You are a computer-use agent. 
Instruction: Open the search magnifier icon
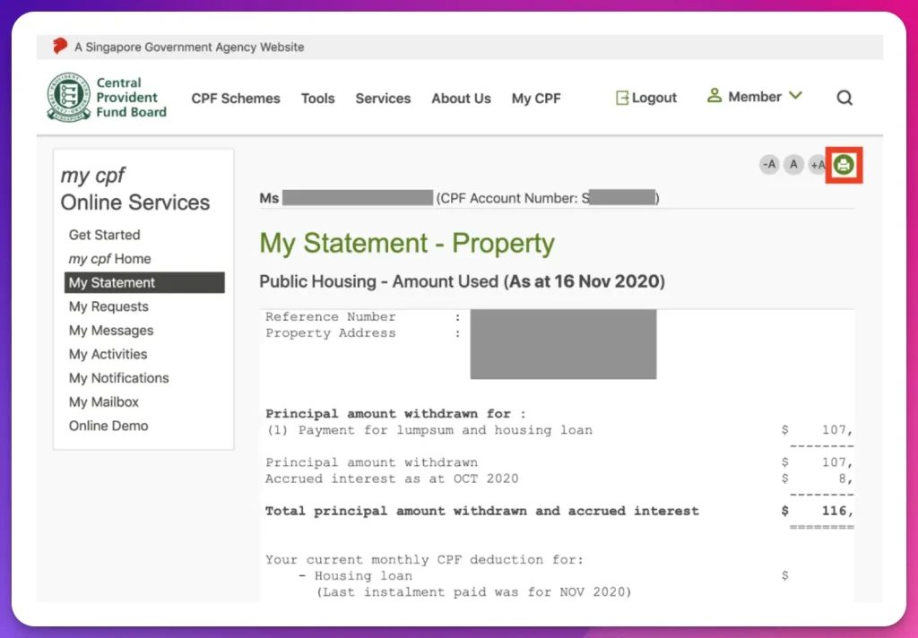point(844,98)
